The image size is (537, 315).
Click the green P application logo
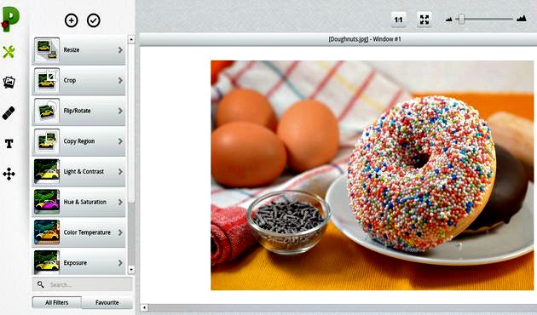tap(10, 20)
